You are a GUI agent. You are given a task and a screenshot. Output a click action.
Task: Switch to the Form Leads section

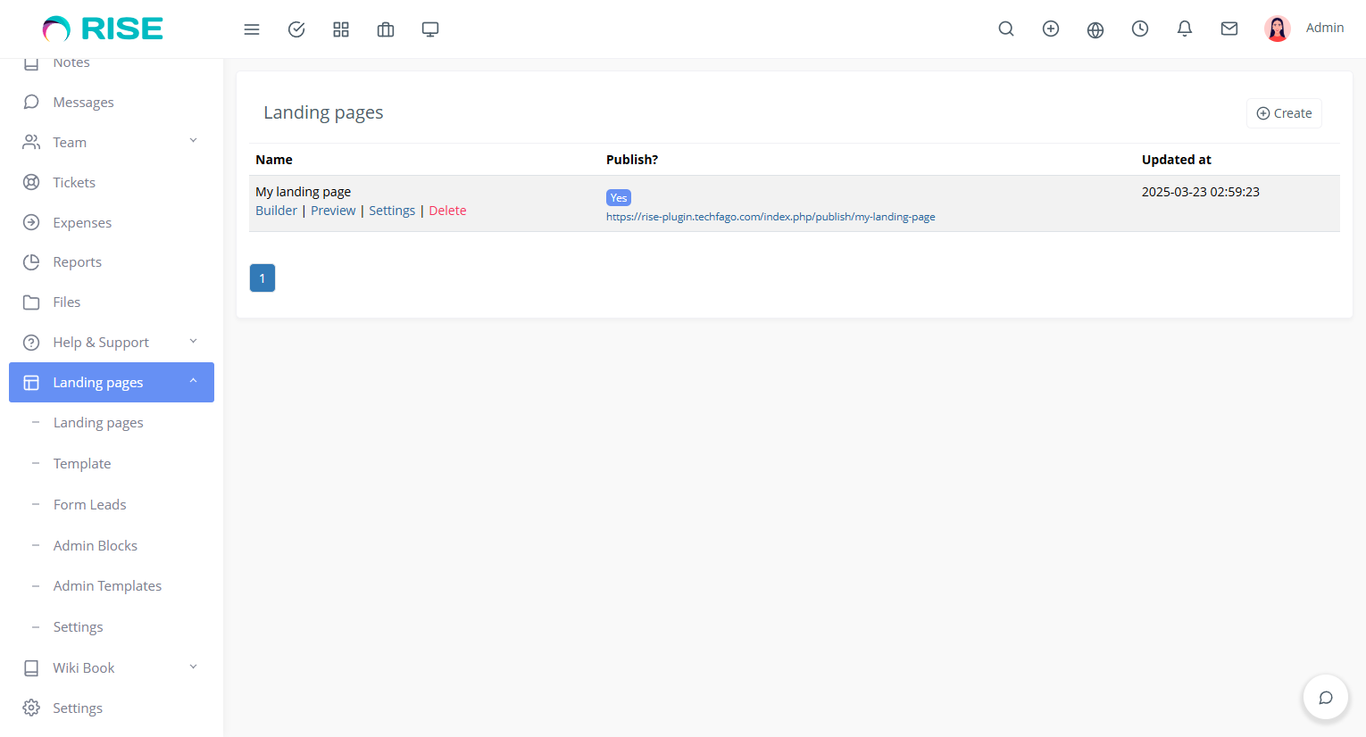coord(89,504)
